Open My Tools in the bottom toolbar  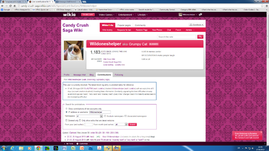coord(69,143)
